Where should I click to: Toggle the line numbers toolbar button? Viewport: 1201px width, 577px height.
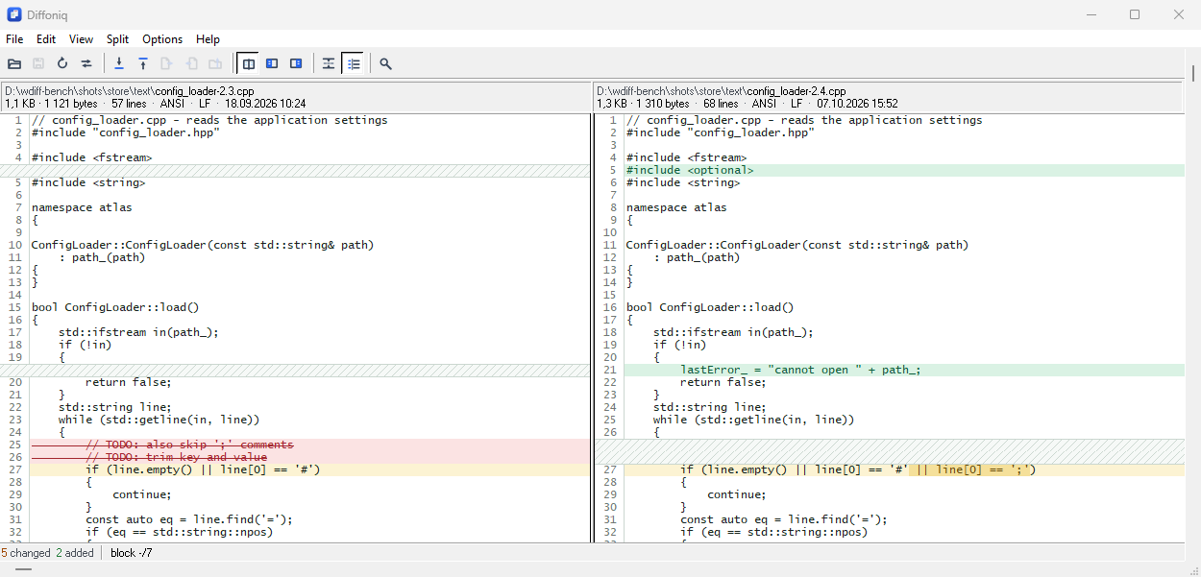point(353,63)
